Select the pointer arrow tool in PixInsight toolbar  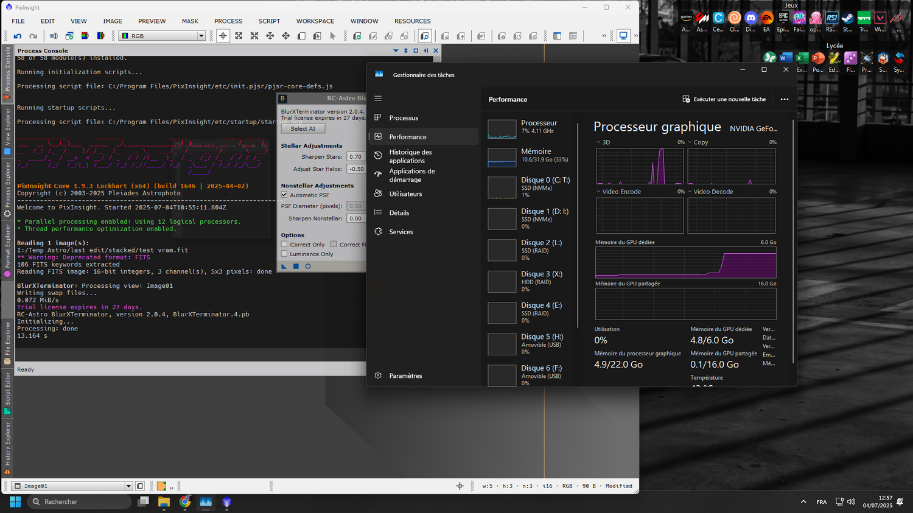tap(332, 36)
